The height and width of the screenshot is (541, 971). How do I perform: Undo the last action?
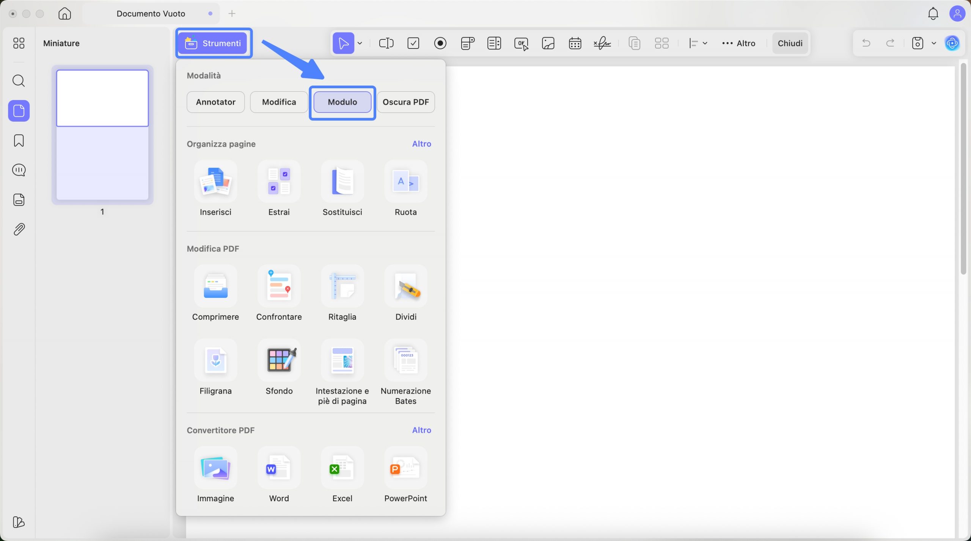click(866, 43)
